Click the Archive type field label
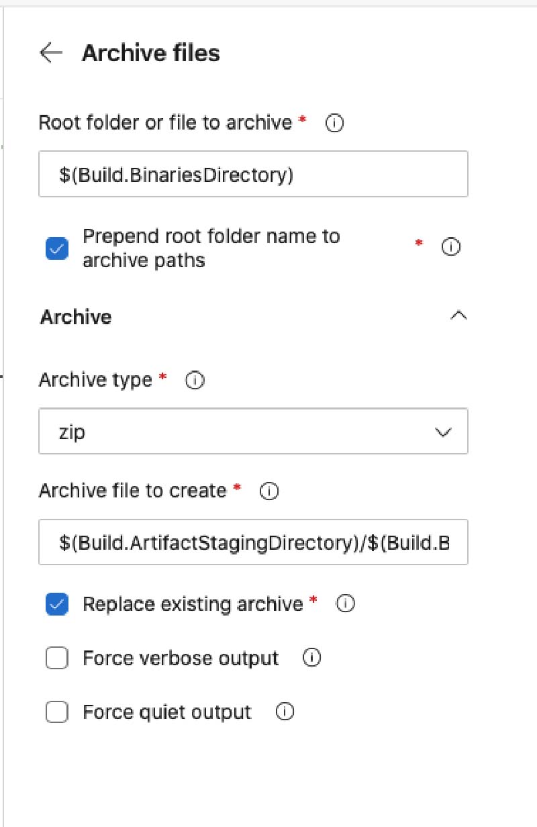 click(x=96, y=381)
